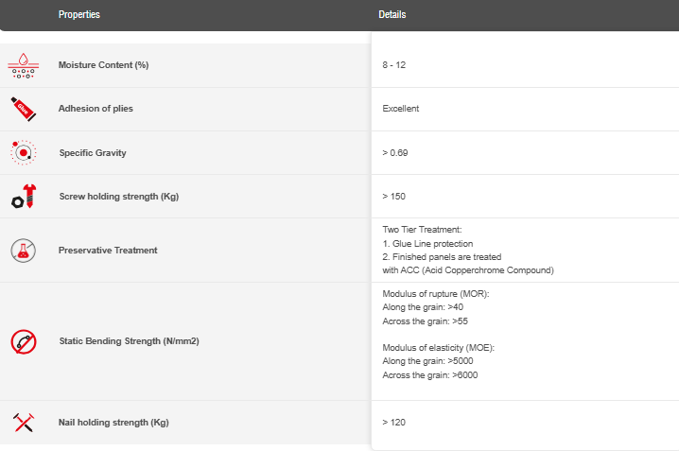Select the Adhesion of plies label

coord(96,109)
